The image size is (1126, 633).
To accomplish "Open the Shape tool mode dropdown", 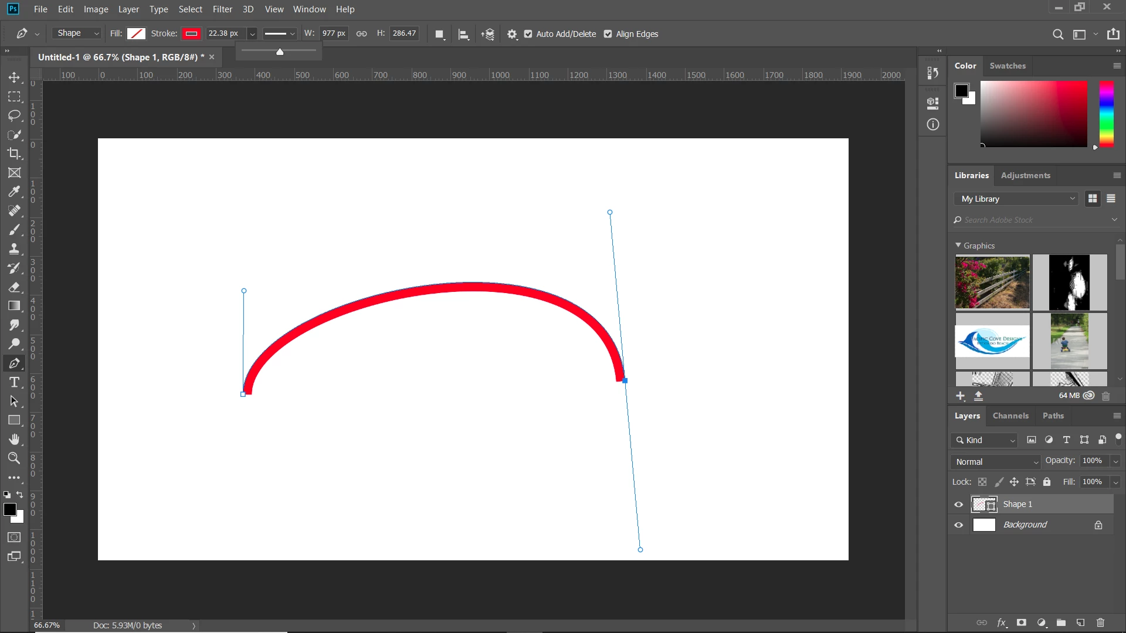I will click(78, 33).
